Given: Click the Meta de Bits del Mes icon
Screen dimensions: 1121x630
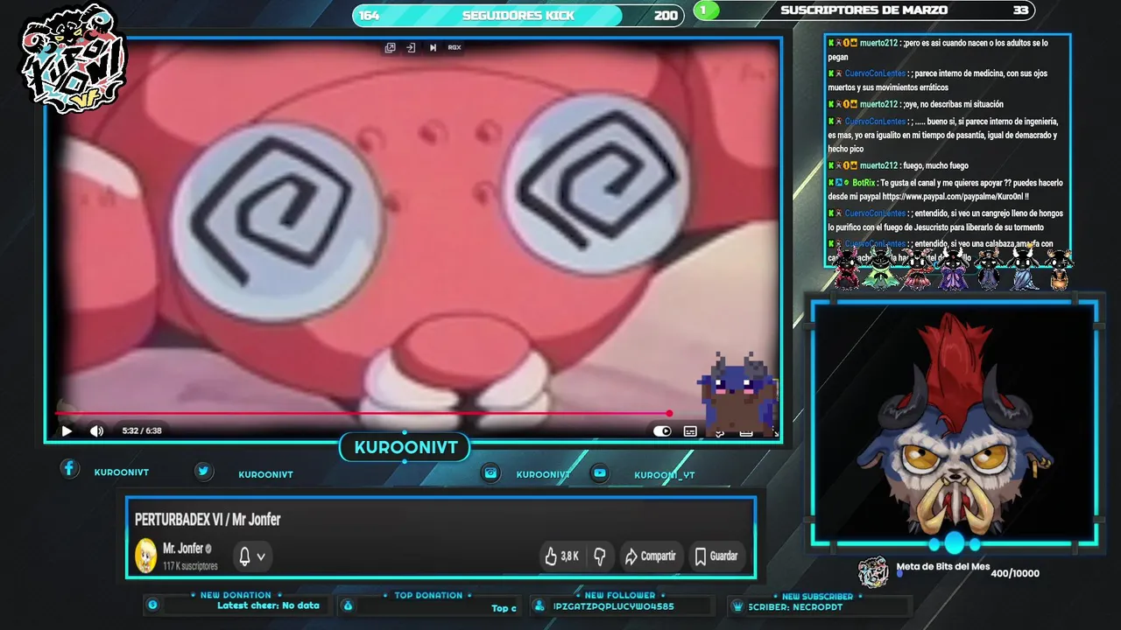Looking at the screenshot, I should click(x=873, y=572).
